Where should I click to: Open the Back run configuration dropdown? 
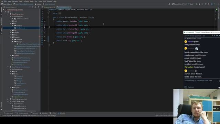coord(191,4)
